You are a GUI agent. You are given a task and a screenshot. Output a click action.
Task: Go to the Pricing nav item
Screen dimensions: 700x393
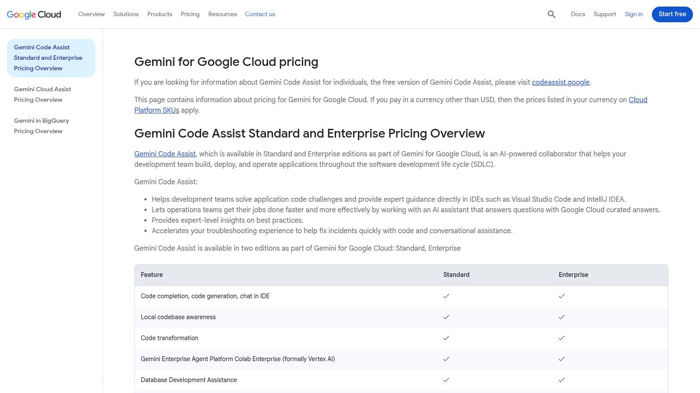190,14
